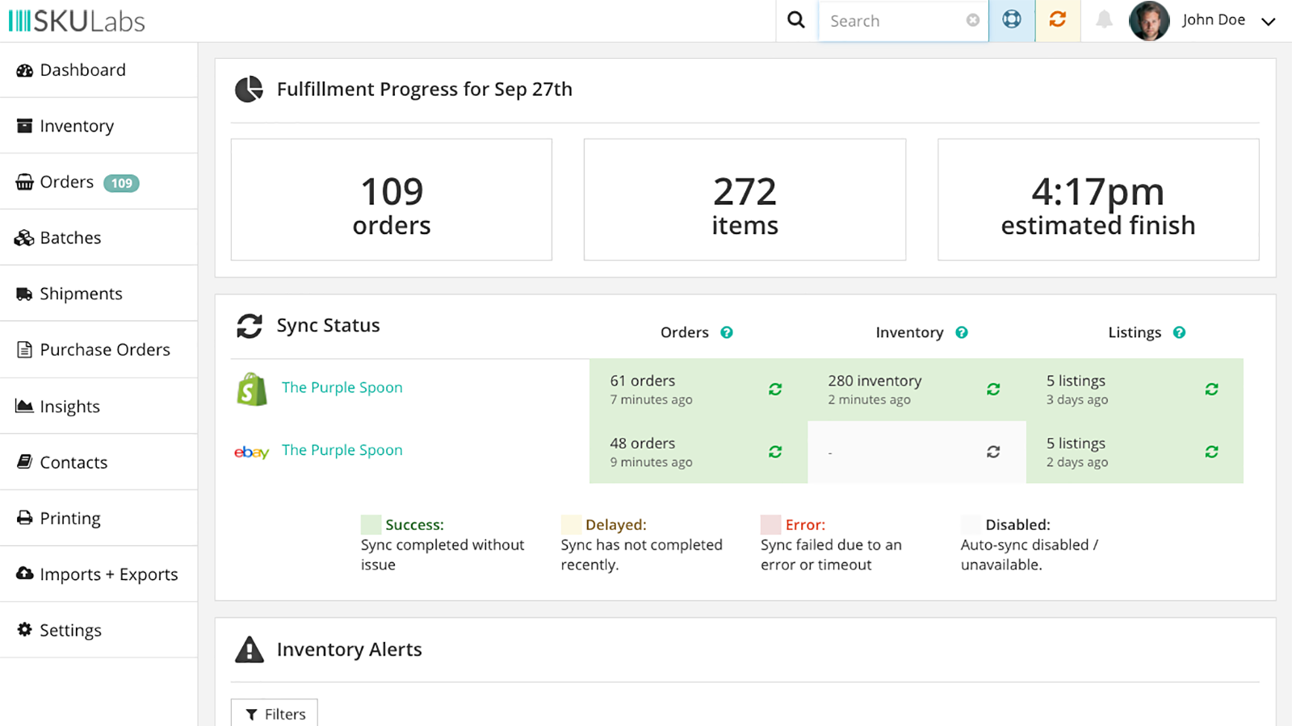The height and width of the screenshot is (726, 1292).
Task: Refresh eBay inventory sync
Action: pos(993,452)
